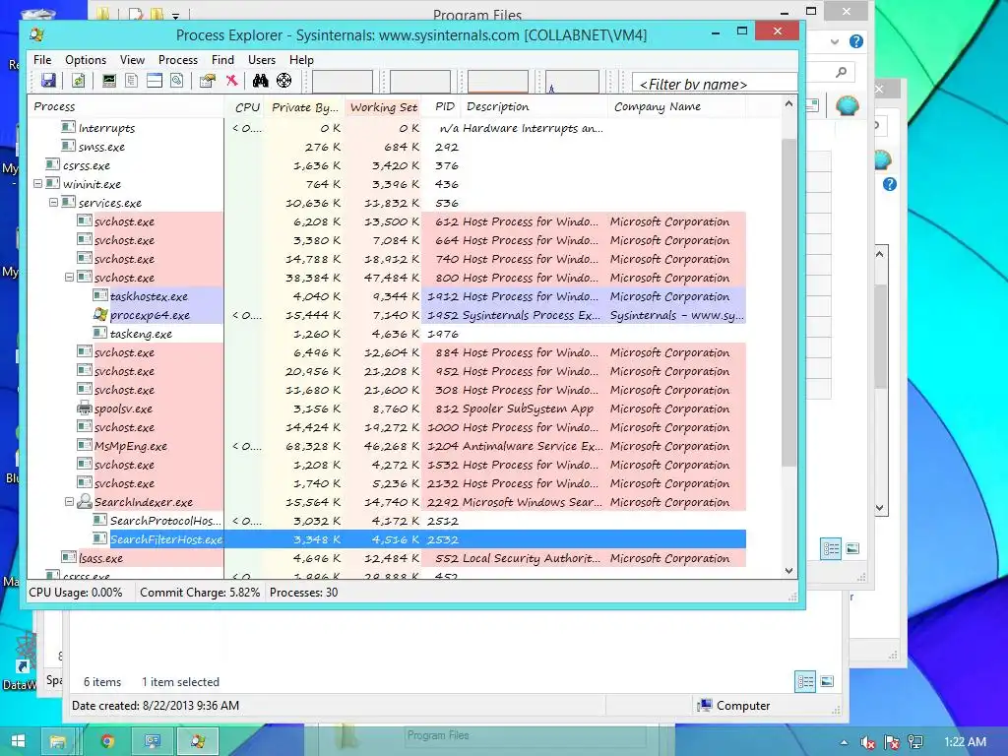The height and width of the screenshot is (756, 1008).
Task: Open the Start button on the taskbar
Action: click(18, 741)
